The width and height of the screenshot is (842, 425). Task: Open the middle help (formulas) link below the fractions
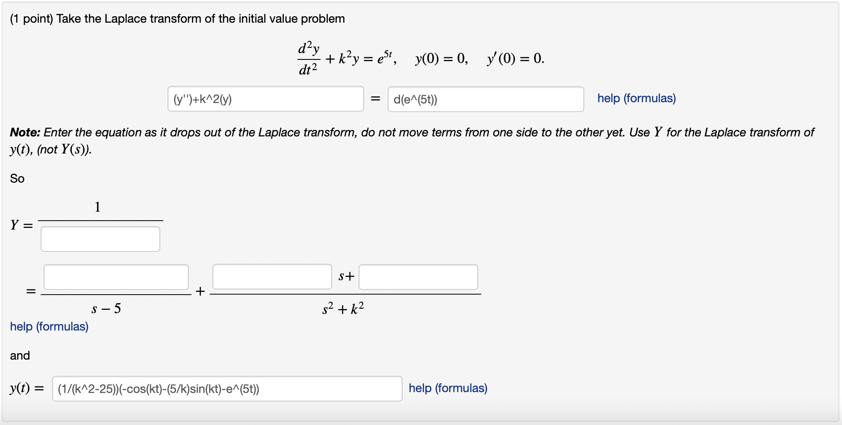49,326
